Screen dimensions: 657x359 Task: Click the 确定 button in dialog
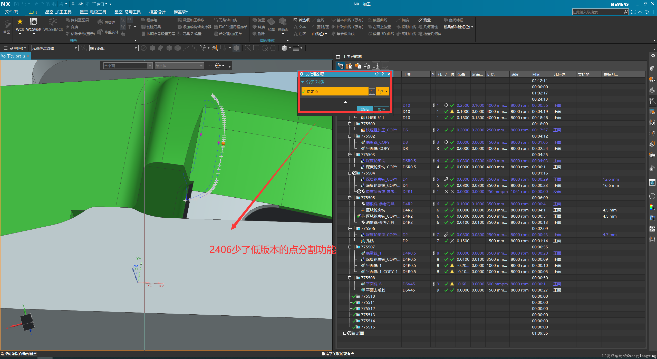point(365,109)
